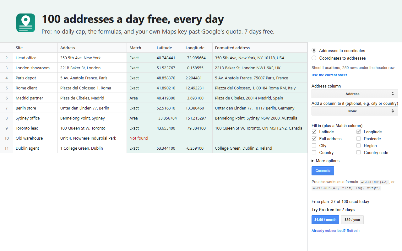Enable the City checkbox

[x=314, y=146]
